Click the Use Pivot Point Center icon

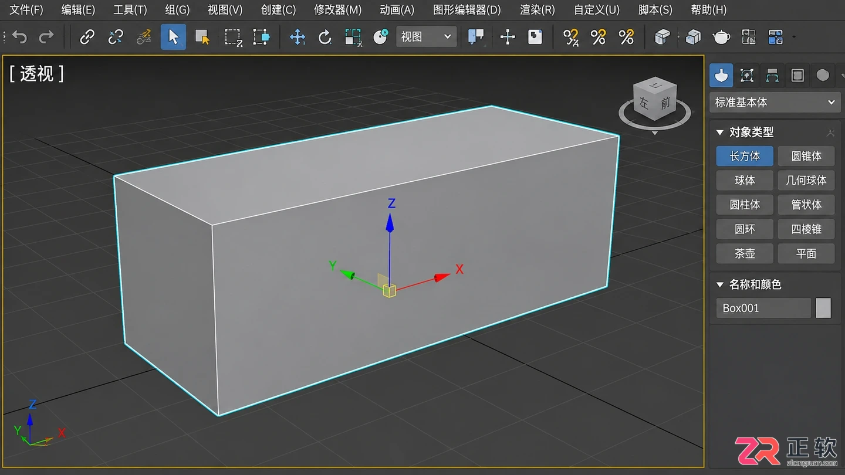click(476, 37)
